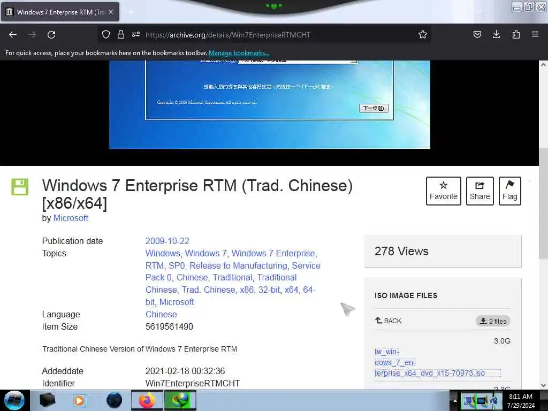This screenshot has width=548, height=411.
Task: Reload the archive.org page
Action: click(51, 35)
